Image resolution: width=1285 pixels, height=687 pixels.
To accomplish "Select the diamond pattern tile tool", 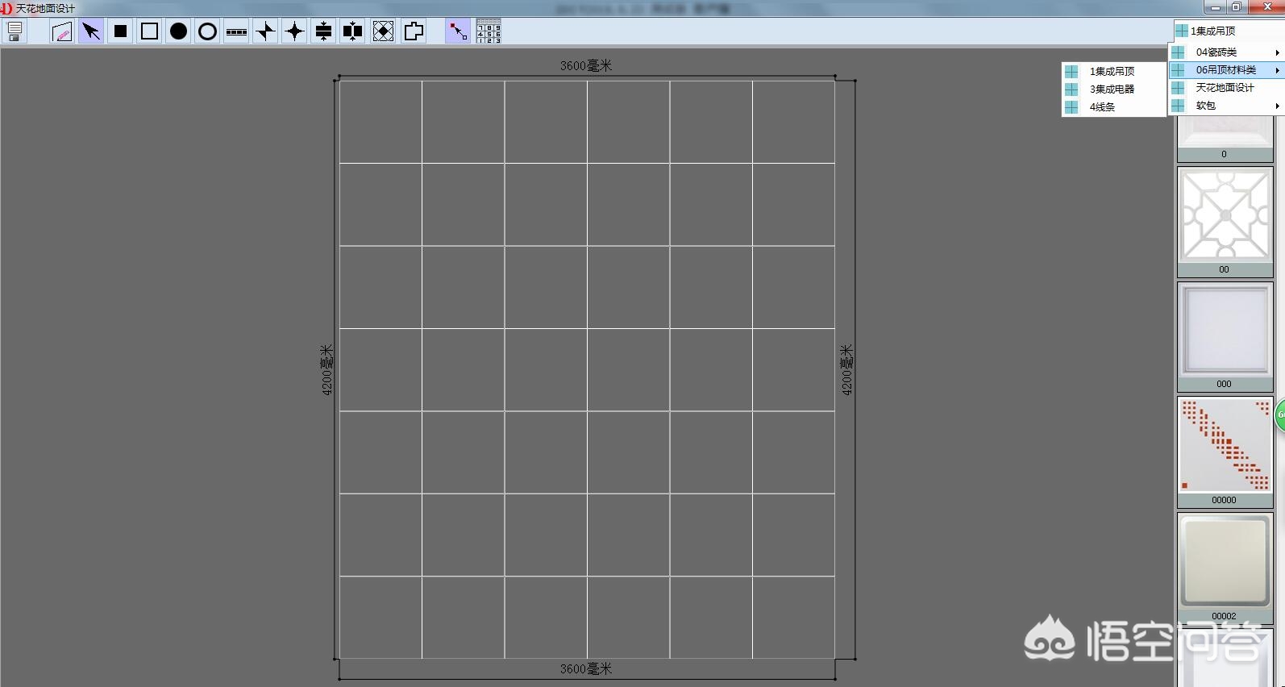I will click(x=383, y=31).
